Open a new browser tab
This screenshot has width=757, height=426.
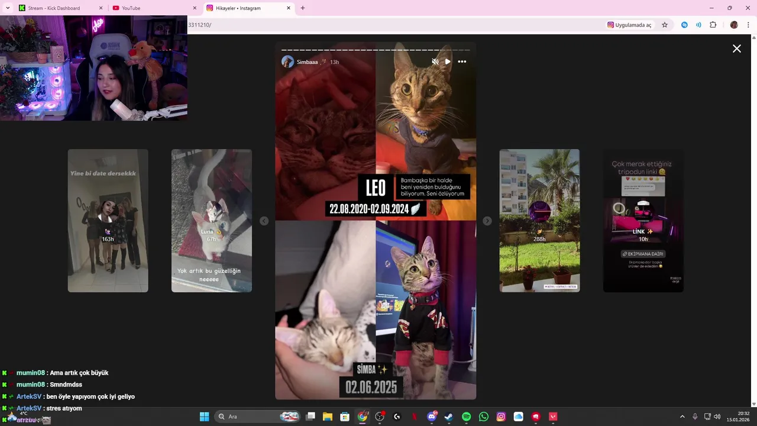[x=303, y=8]
